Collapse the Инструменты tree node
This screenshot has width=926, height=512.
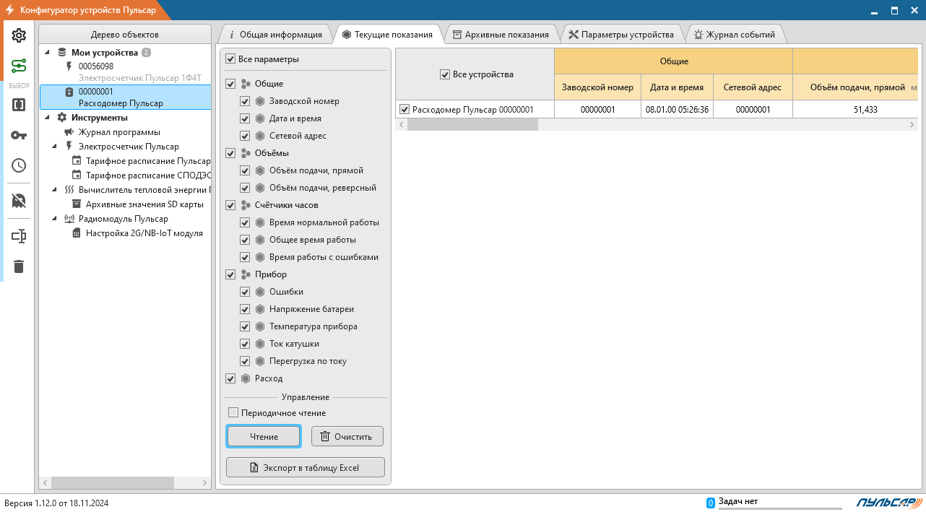[x=48, y=118]
